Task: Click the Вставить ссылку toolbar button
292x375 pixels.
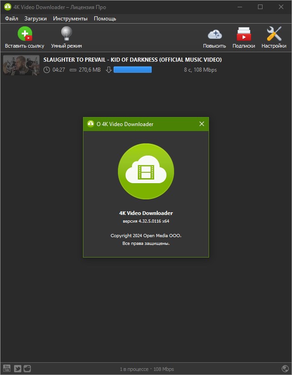Action: (x=24, y=38)
